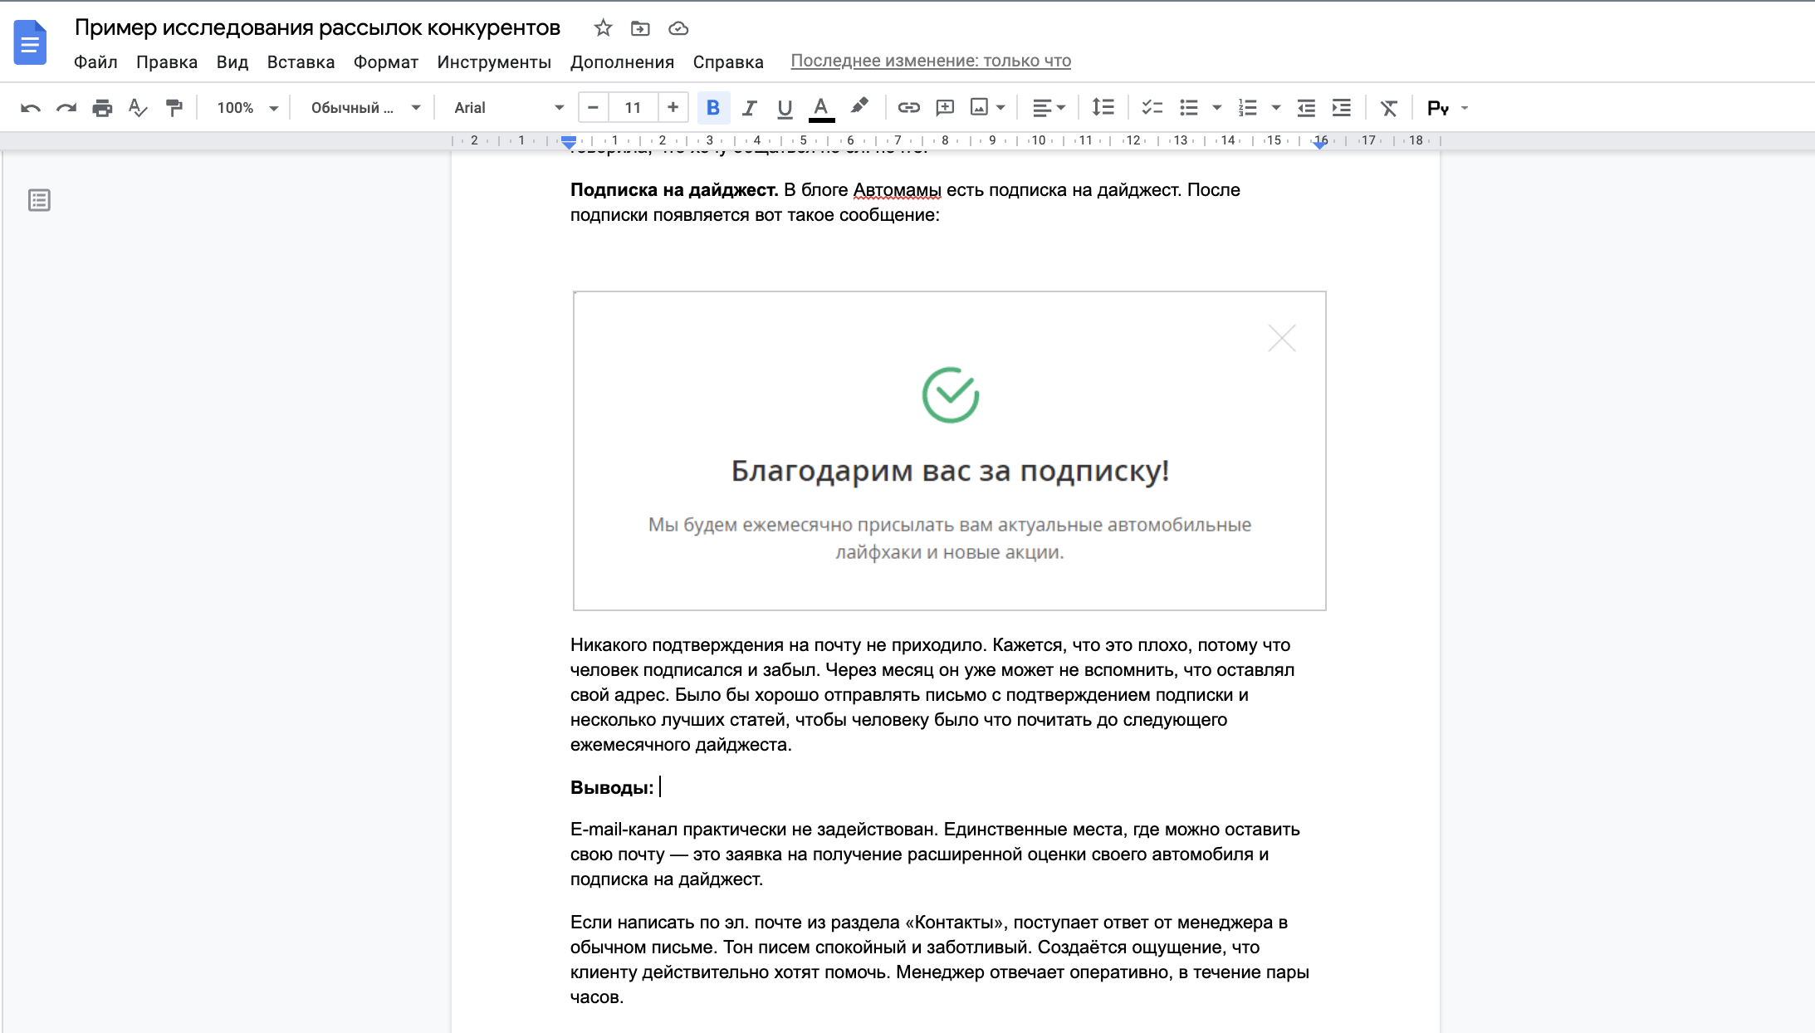The image size is (1815, 1033).
Task: Click paragraph starting 'Никакого подтверждения на почту'
Action: tap(932, 695)
